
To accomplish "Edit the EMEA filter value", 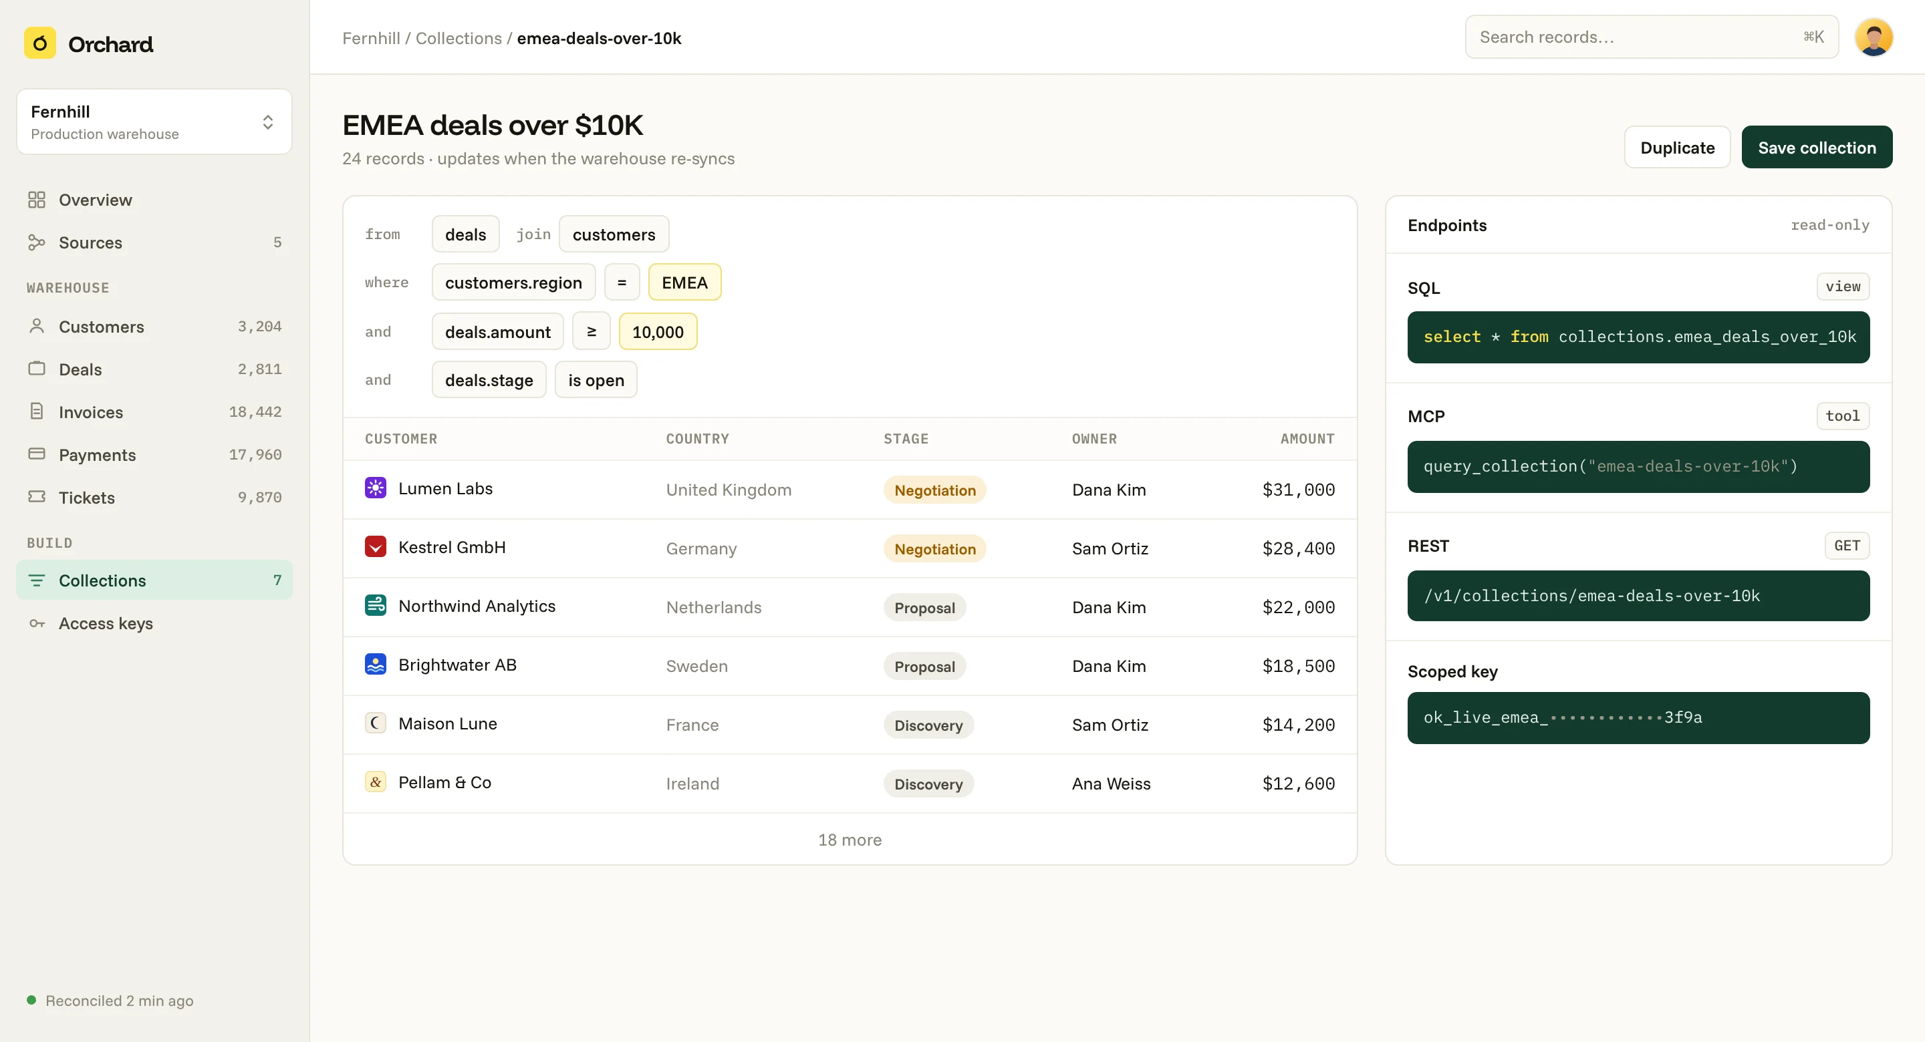I will click(684, 283).
